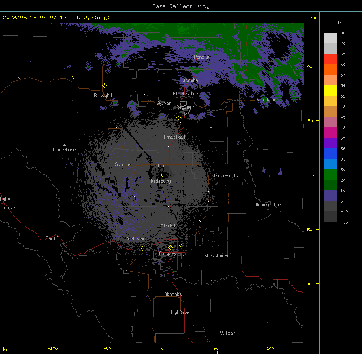The image size is (362, 354).
Task: Click the Banff label
Action: 52,238
